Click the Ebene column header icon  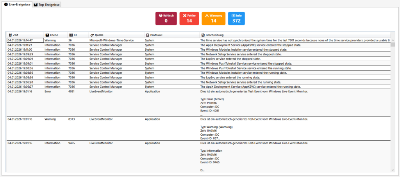coord(47,35)
